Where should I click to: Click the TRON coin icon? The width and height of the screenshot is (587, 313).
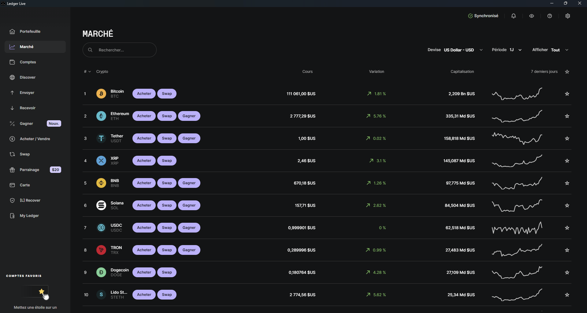[x=101, y=250]
